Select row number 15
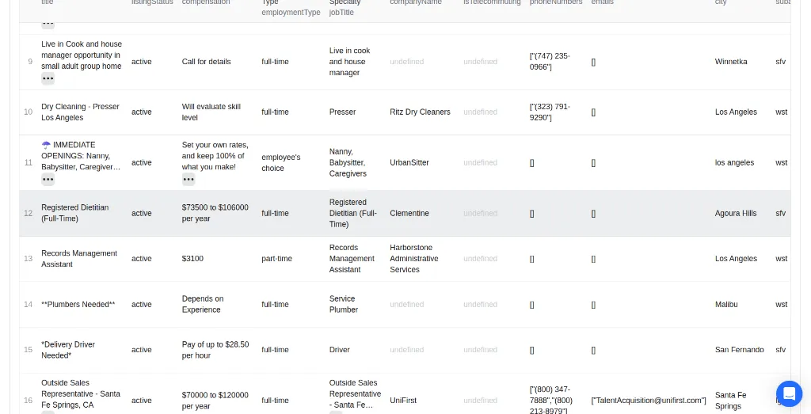811x414 pixels. pyautogui.click(x=29, y=350)
